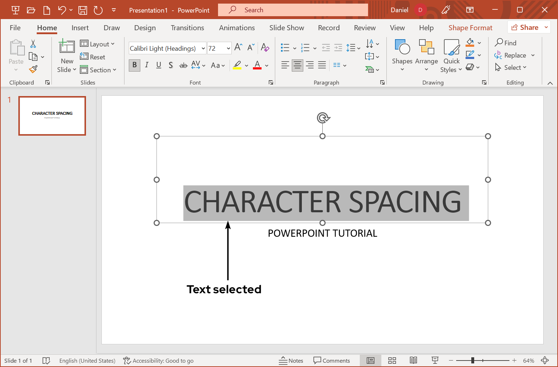Open the Accessibility checker from status bar

tap(158, 360)
